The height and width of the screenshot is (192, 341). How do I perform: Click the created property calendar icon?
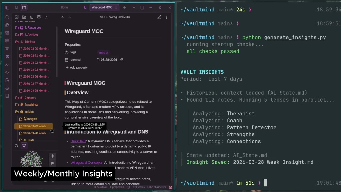[x=67, y=60]
